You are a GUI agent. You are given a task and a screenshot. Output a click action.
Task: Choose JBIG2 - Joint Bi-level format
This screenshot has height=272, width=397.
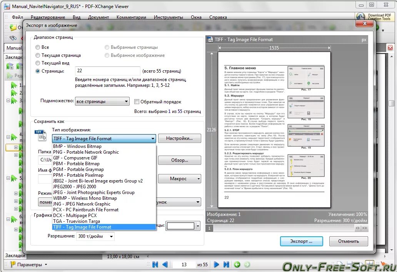point(104,181)
